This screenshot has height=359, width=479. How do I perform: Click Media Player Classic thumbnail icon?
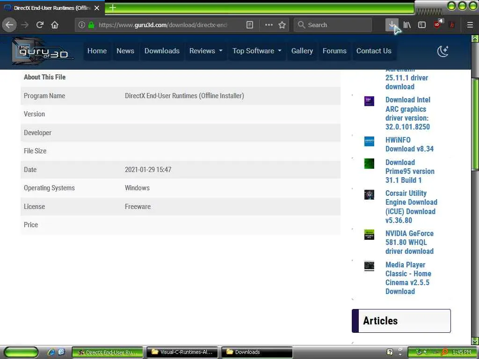pyautogui.click(x=369, y=266)
